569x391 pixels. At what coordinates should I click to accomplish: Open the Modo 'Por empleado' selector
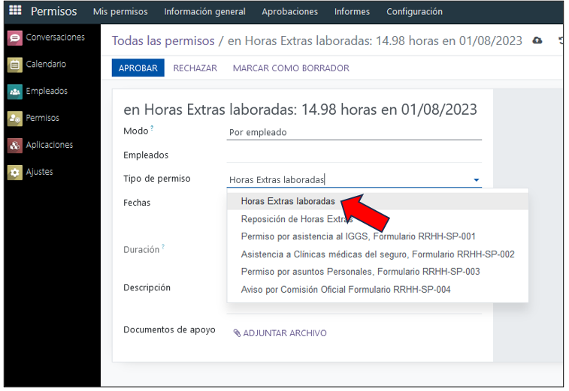tap(354, 133)
